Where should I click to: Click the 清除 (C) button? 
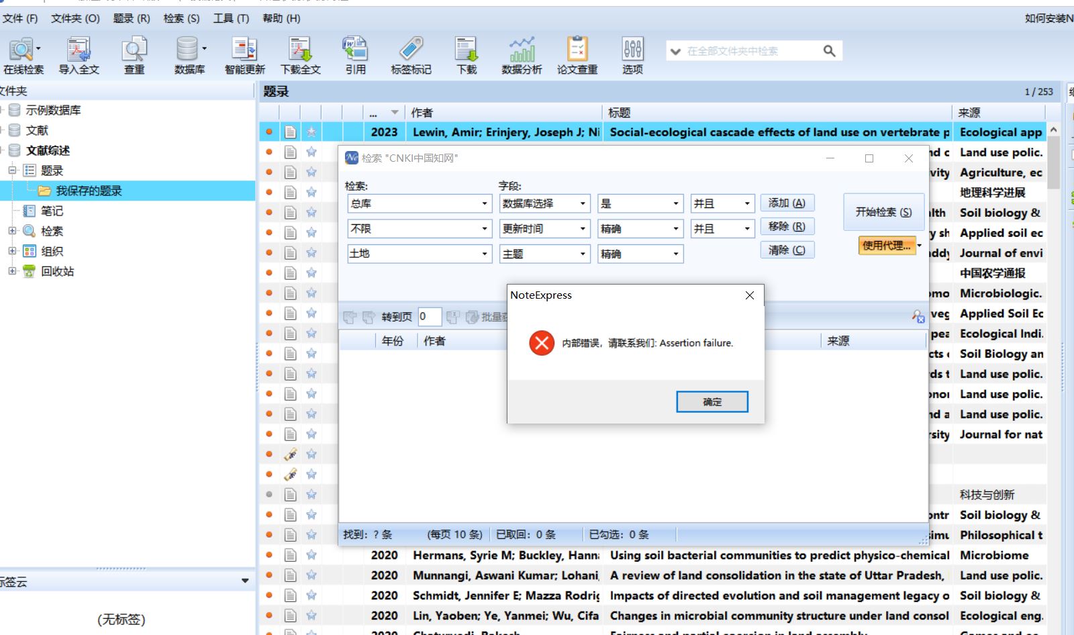787,250
